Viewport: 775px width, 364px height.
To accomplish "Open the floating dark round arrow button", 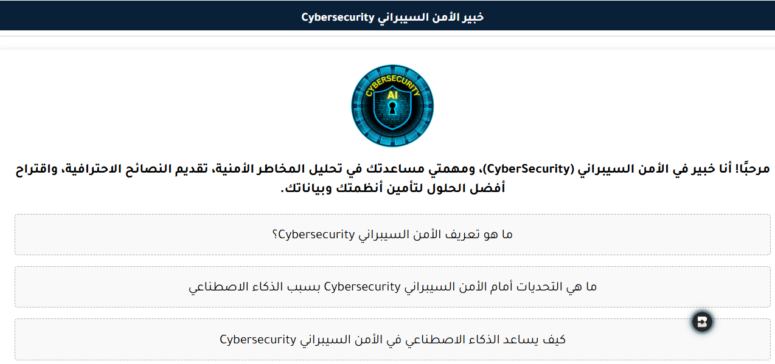I will (702, 321).
